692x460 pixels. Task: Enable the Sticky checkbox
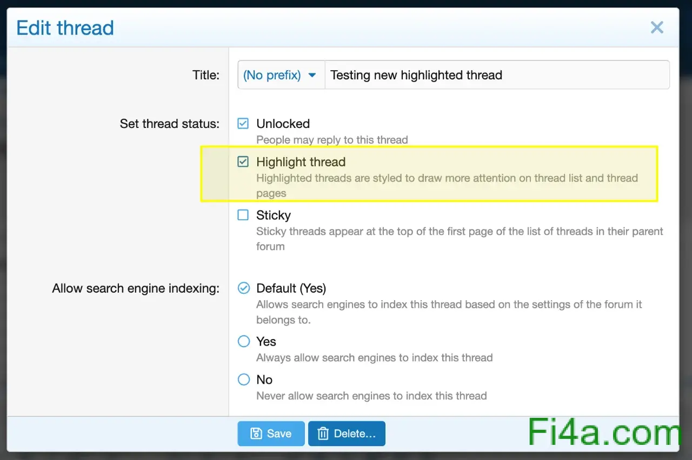pos(243,215)
